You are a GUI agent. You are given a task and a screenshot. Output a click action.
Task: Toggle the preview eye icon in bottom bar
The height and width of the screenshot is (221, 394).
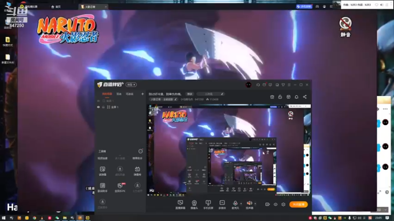click(275, 204)
